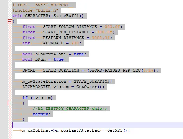Image resolution: width=183 pixels, height=139 pixels.
Task: Click the highlighted empty current line
Action: click(98, 125)
